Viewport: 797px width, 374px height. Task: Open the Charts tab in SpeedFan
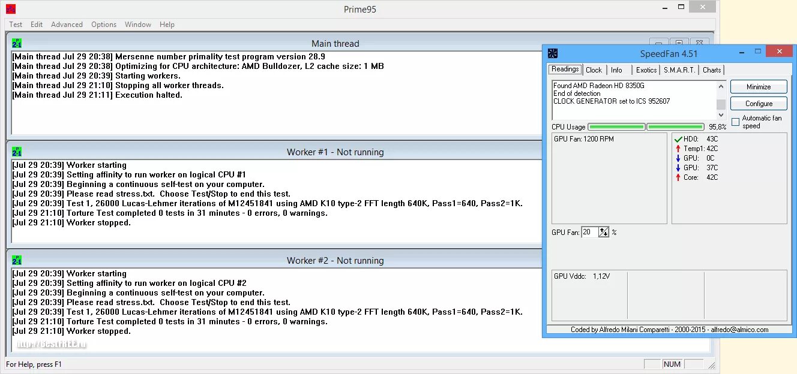712,70
